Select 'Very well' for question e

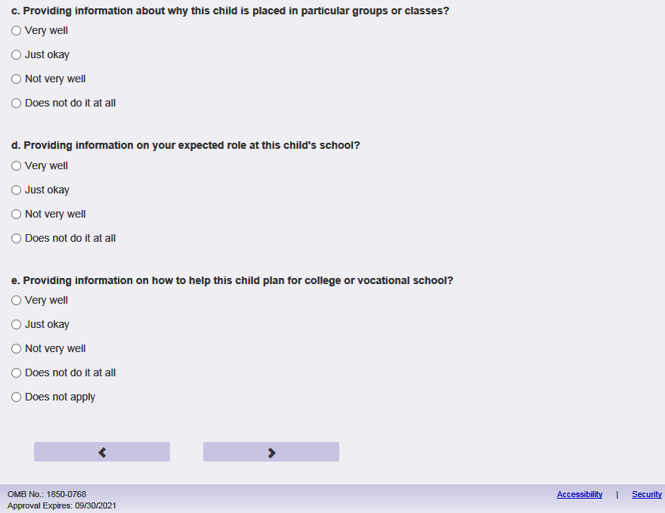(x=17, y=301)
